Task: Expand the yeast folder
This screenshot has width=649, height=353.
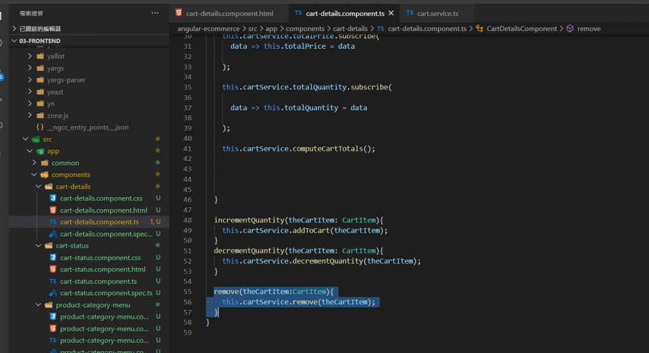Action: pyautogui.click(x=30, y=91)
